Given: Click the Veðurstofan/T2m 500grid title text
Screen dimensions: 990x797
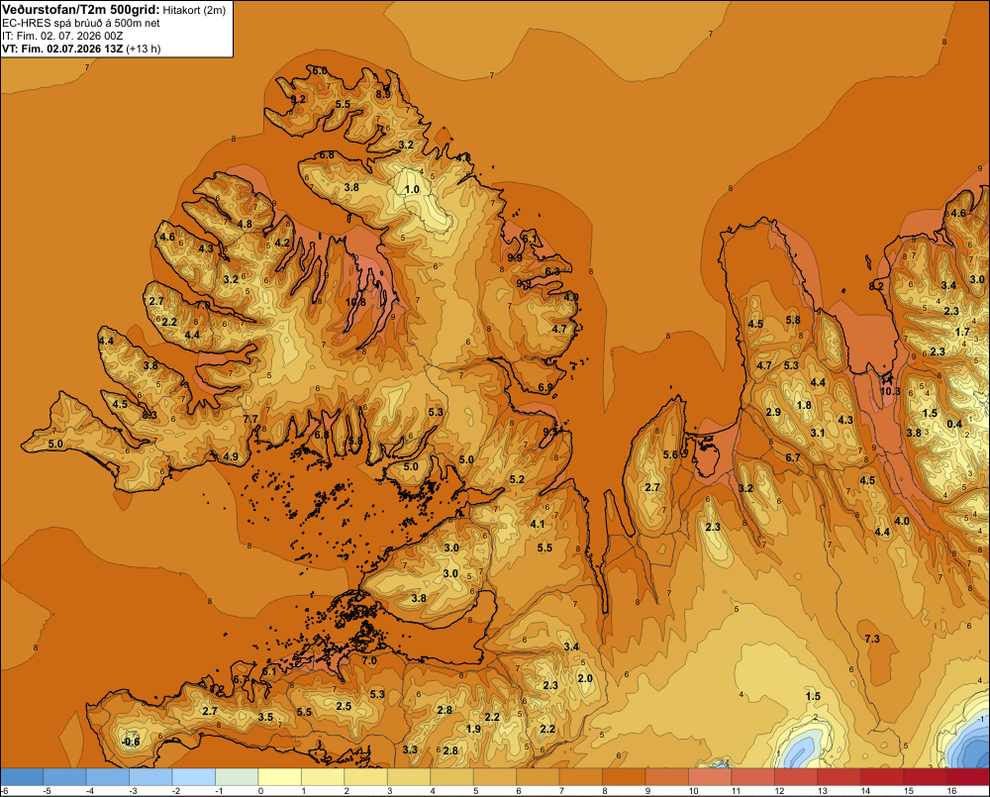Looking at the screenshot, I should [80, 9].
